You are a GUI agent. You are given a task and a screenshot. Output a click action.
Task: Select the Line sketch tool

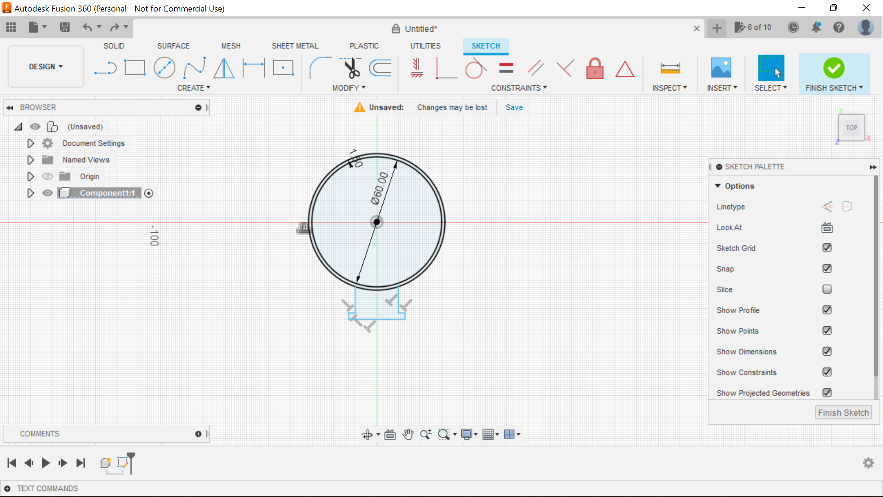pos(105,68)
